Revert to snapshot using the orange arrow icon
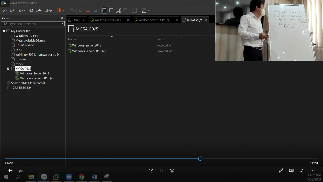This screenshot has height=182, width=323. 88,11
